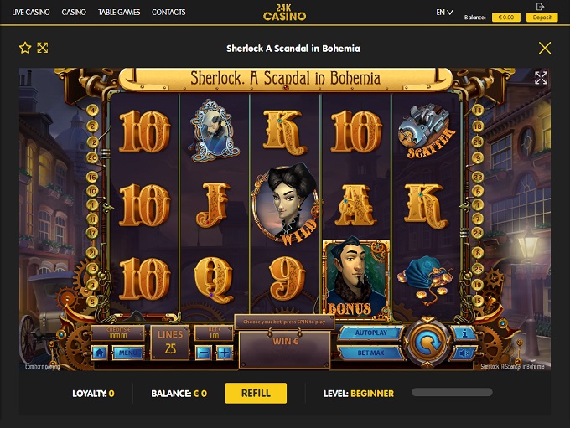Expand game using crossed-arrows icon beside star
Screen dimensions: 570x428
43,48
